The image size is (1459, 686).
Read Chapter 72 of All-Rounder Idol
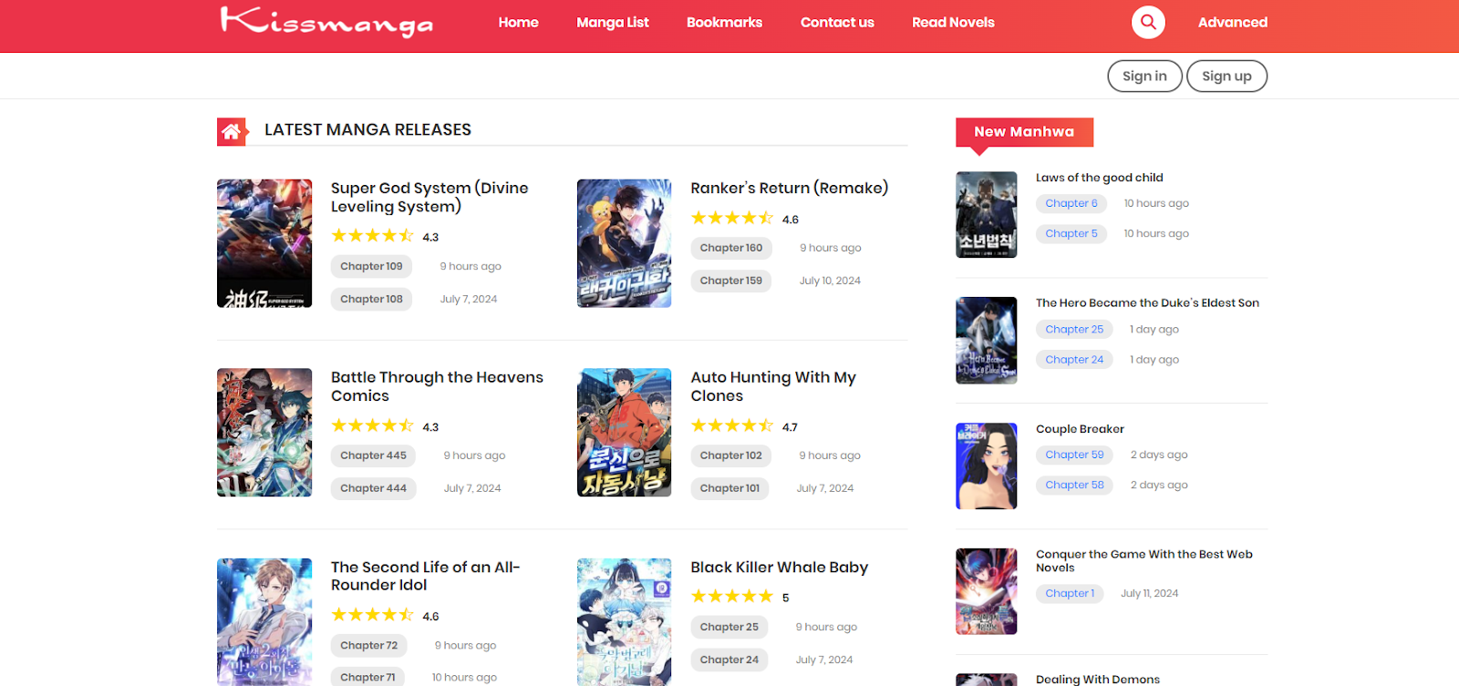click(x=368, y=645)
